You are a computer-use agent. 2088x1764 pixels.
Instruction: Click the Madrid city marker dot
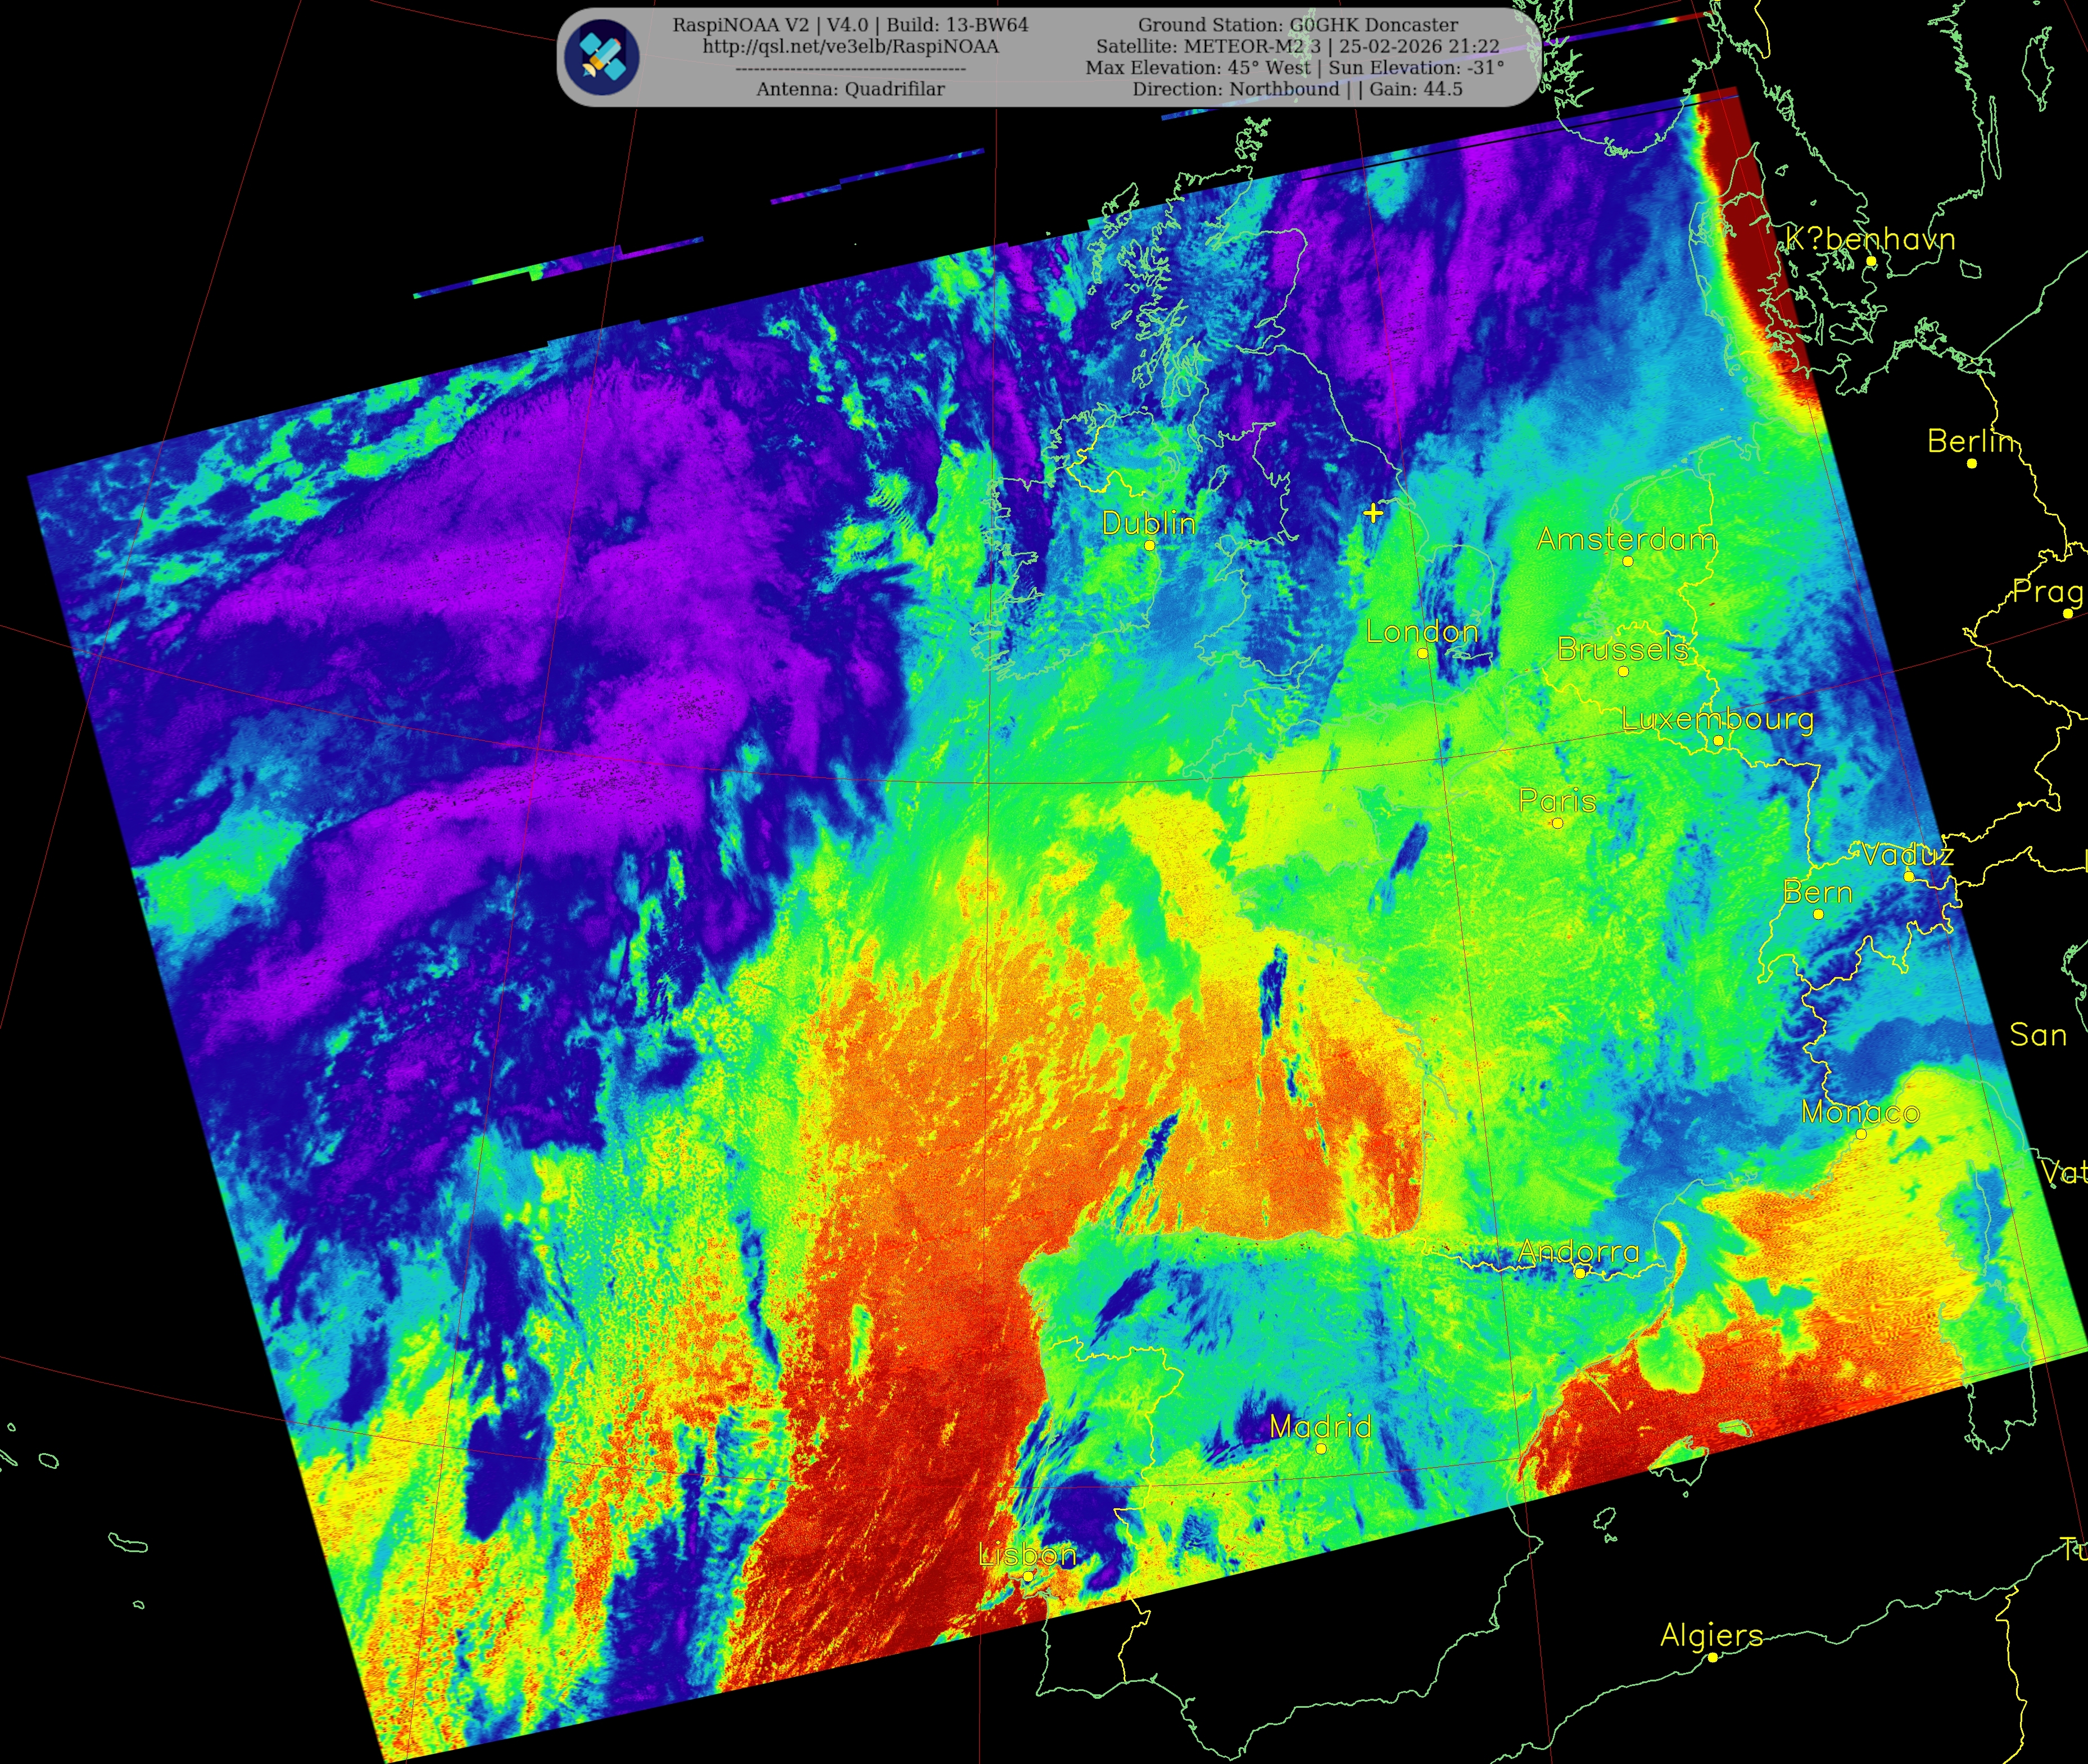click(1320, 1448)
